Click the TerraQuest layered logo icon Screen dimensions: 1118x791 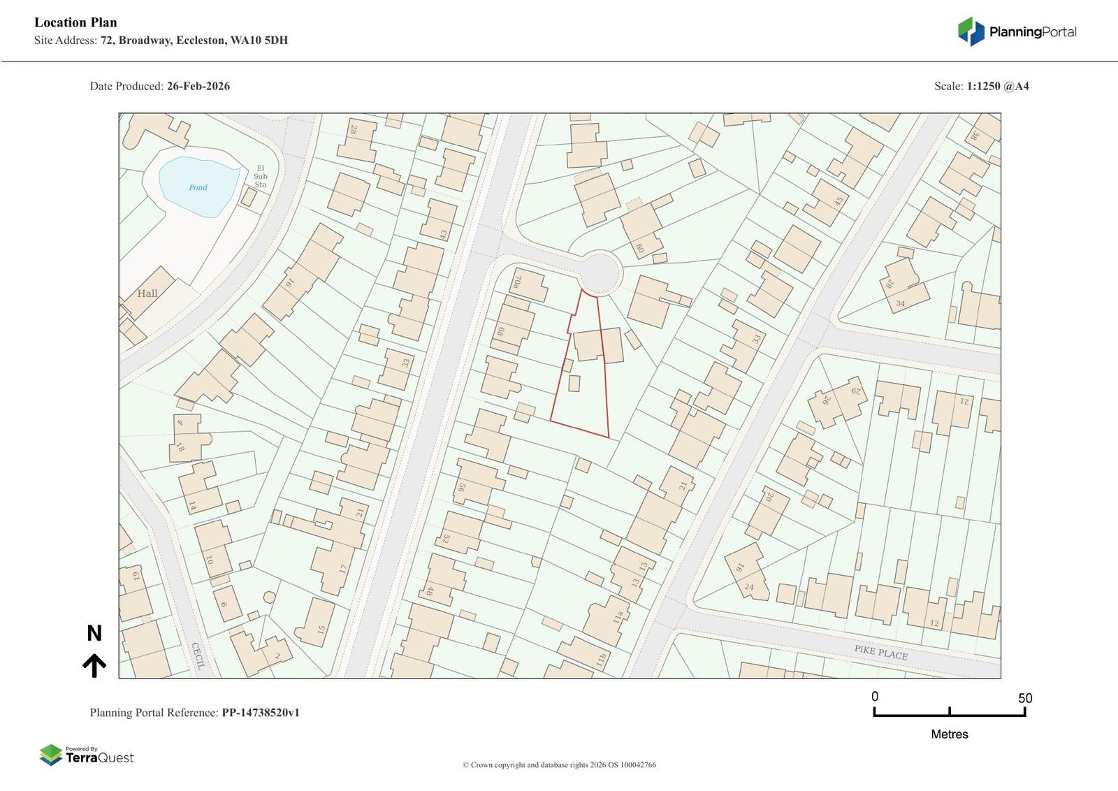(51, 755)
